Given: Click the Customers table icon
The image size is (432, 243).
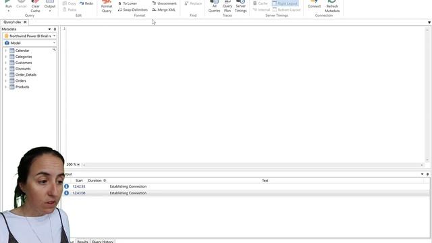Looking at the screenshot, I should [x=12, y=63].
